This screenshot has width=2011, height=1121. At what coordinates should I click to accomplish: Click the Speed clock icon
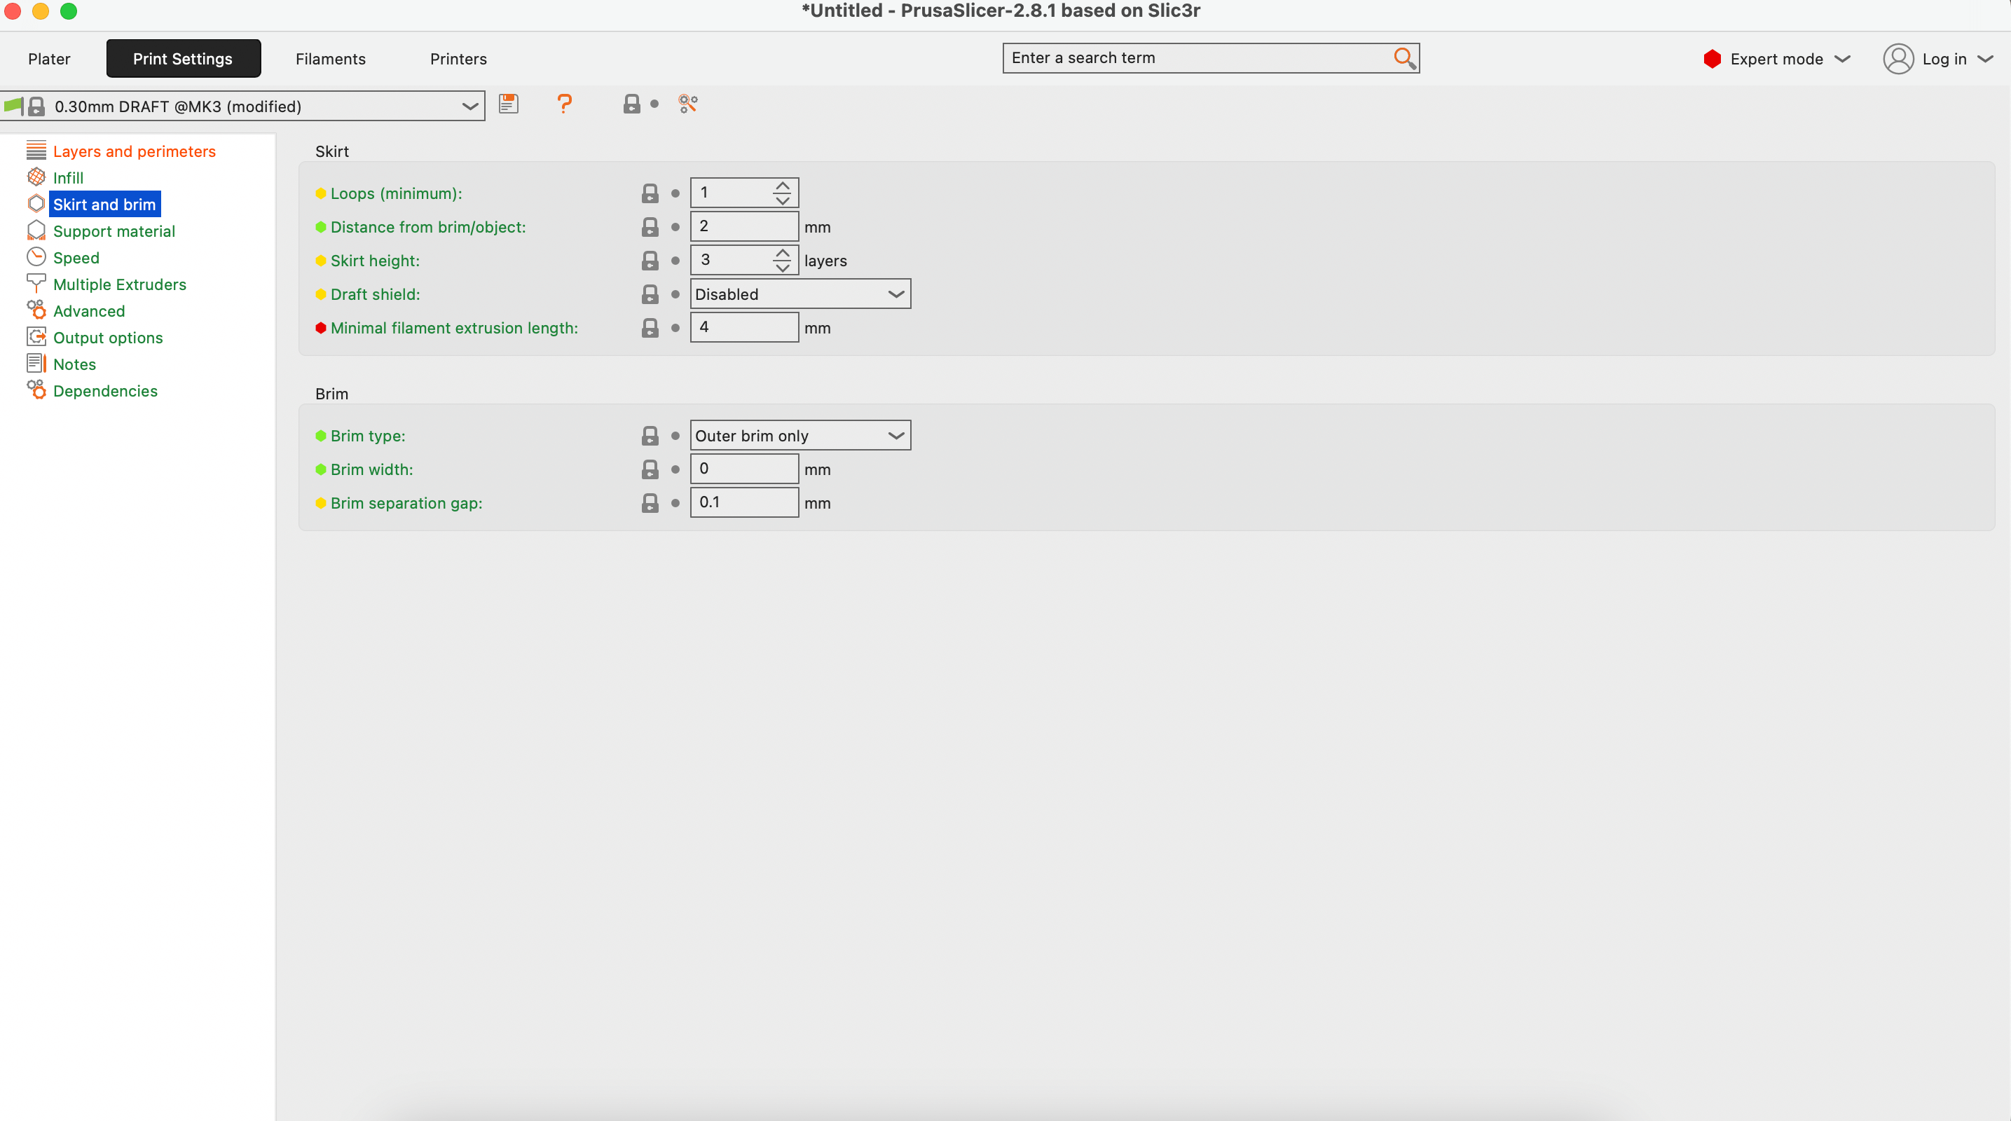point(36,257)
